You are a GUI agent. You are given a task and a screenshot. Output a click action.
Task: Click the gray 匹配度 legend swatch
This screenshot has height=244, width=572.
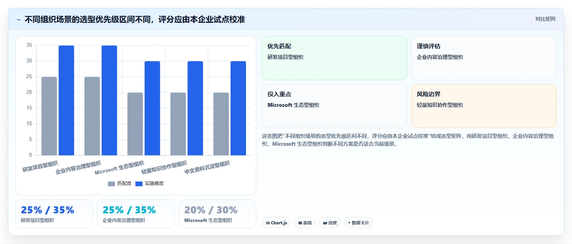(111, 184)
